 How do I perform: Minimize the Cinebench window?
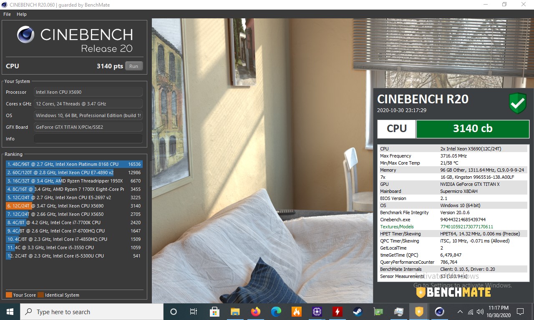pos(485,5)
